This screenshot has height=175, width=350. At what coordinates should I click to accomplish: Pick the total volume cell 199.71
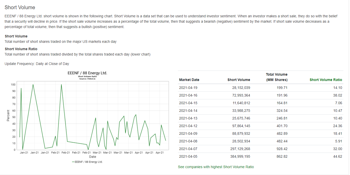pyautogui.click(x=282, y=88)
